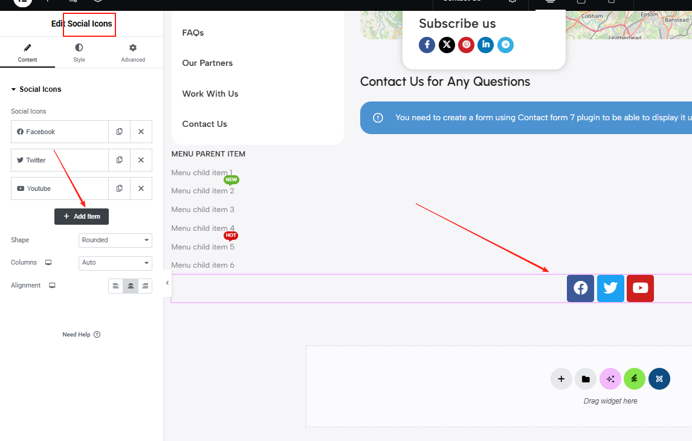Click the square Facebook icon in the widget
Screen dimensions: 692x441
click(580, 288)
